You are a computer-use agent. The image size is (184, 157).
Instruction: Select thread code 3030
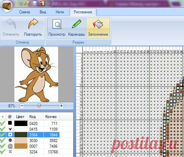tap(33, 140)
